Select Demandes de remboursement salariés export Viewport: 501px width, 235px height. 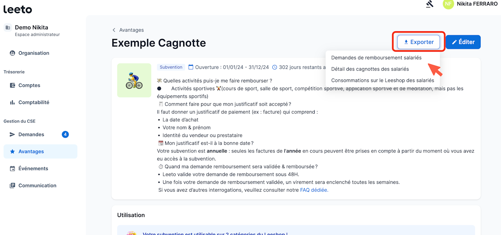[376, 58]
